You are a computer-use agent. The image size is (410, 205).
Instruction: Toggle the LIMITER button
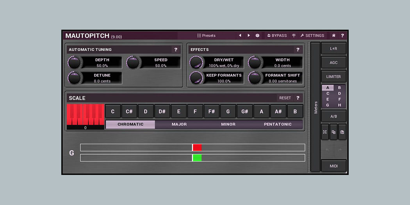click(x=333, y=77)
